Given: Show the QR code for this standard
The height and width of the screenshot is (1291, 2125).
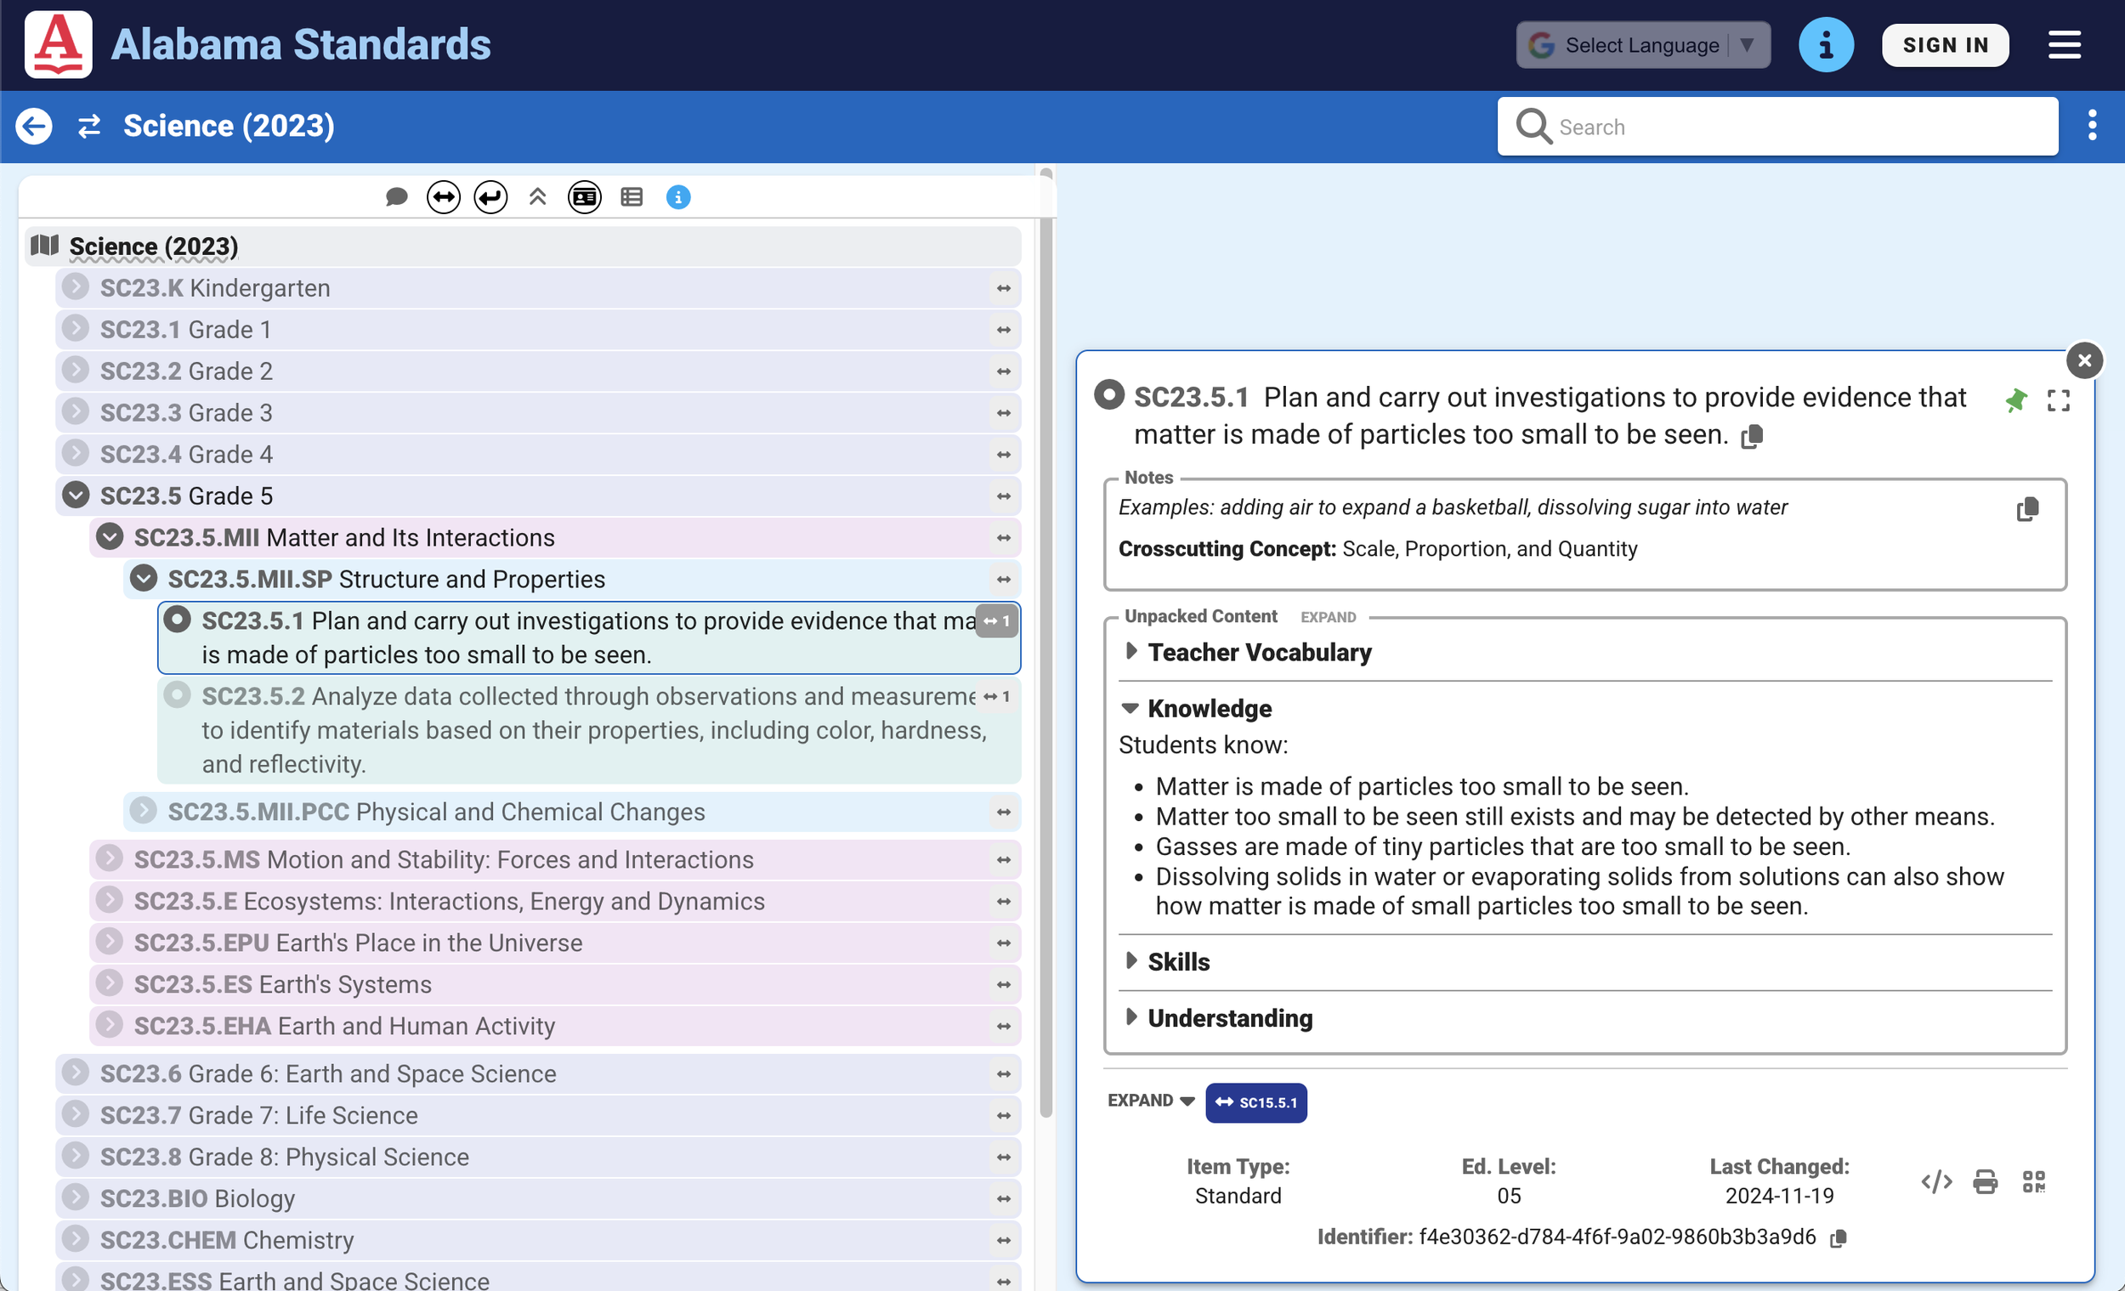Looking at the screenshot, I should (2033, 1181).
